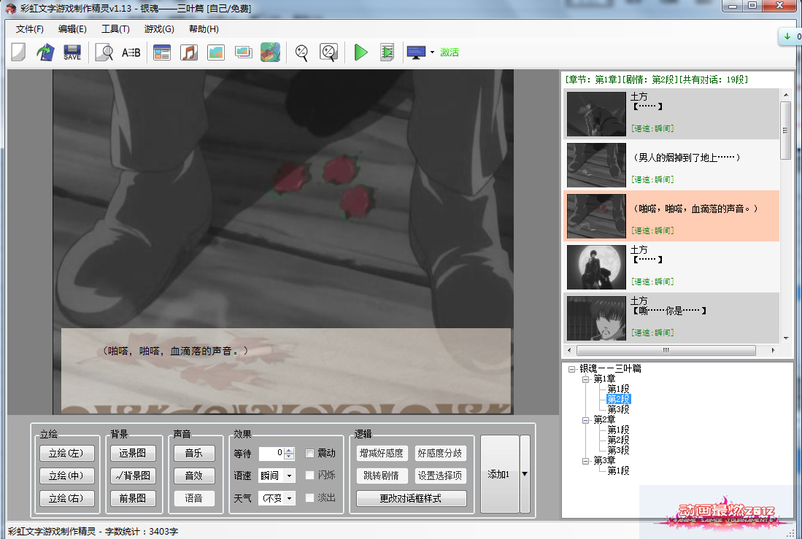
Task: Open the 帮助(H) menu
Action: [x=204, y=29]
